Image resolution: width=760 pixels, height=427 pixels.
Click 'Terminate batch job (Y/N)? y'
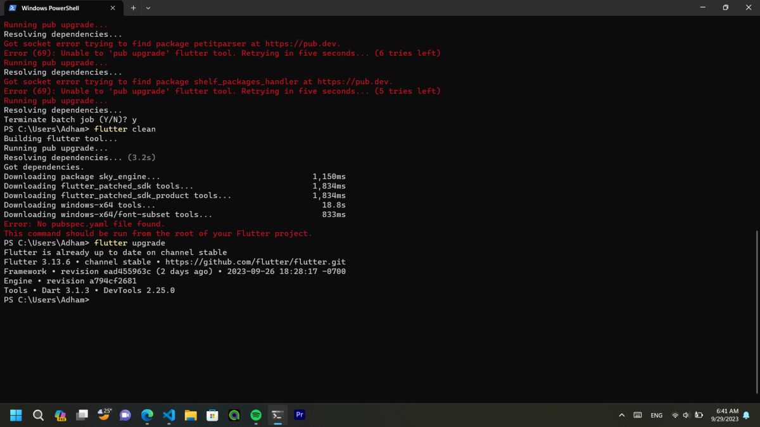click(70, 120)
